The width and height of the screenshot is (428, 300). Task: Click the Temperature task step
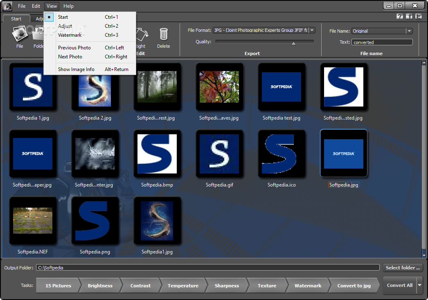tap(183, 286)
